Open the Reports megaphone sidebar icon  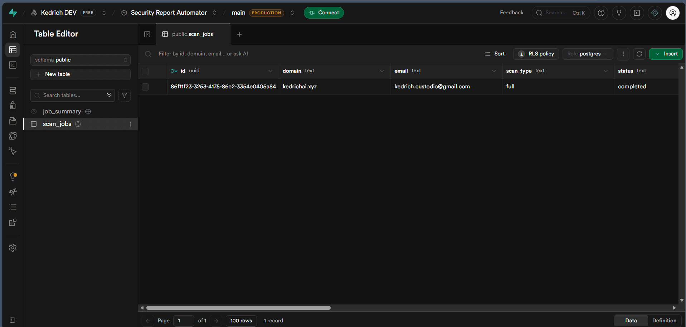click(x=13, y=192)
